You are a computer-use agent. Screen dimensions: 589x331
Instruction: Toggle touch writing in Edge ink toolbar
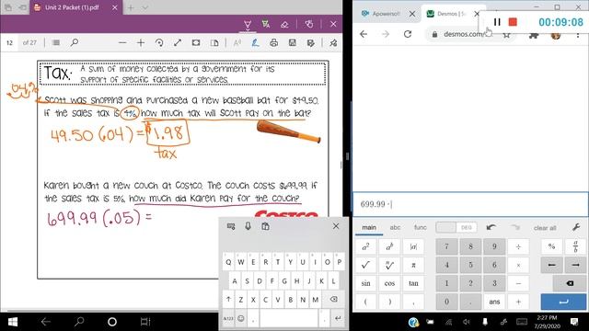click(x=309, y=25)
